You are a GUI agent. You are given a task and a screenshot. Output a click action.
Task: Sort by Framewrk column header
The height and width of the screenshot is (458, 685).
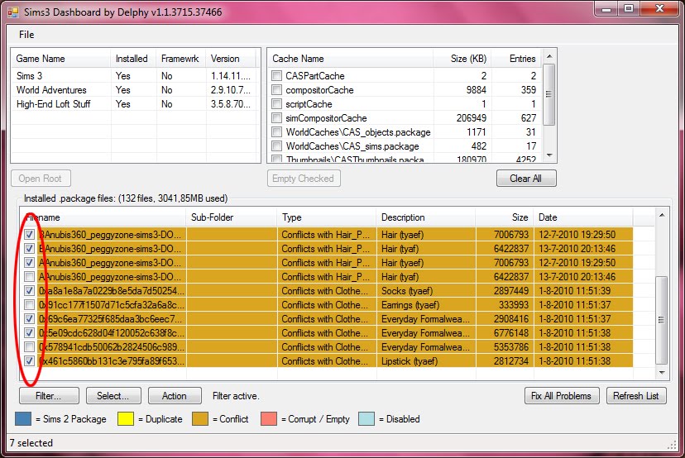pyautogui.click(x=180, y=59)
